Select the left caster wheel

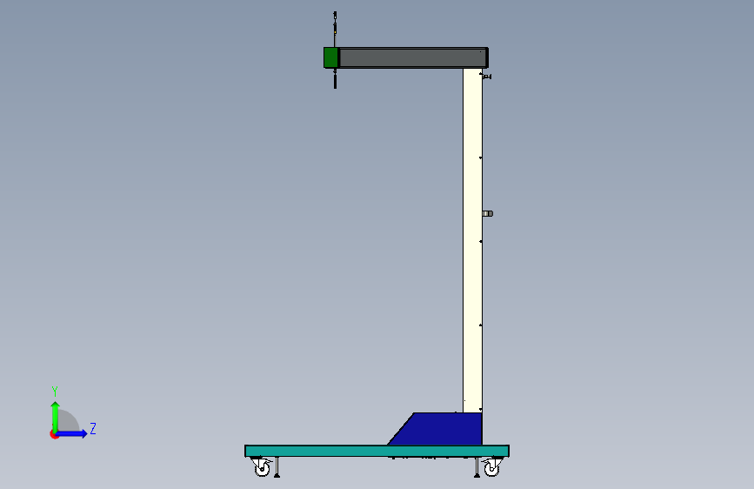(262, 467)
